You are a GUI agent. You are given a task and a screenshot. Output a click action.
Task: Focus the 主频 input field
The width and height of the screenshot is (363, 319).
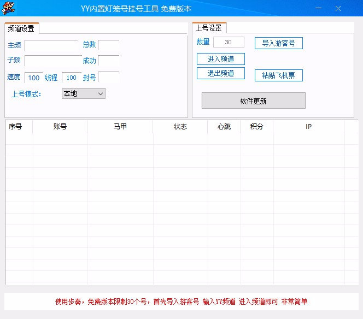51,45
